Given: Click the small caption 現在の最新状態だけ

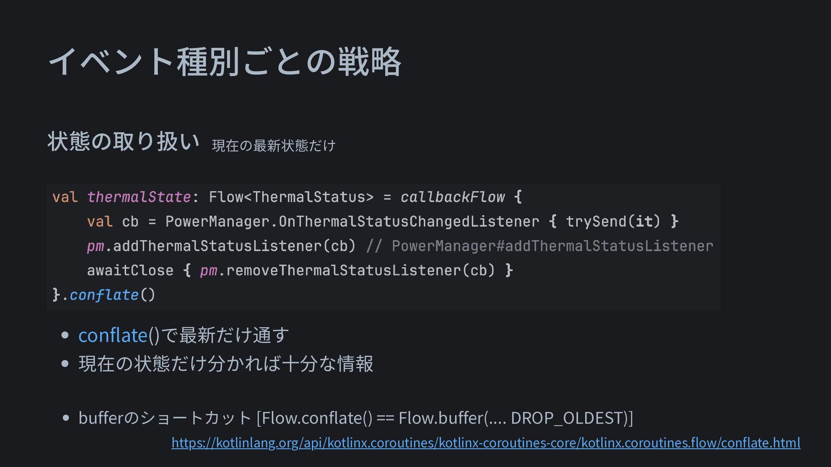Looking at the screenshot, I should (274, 146).
